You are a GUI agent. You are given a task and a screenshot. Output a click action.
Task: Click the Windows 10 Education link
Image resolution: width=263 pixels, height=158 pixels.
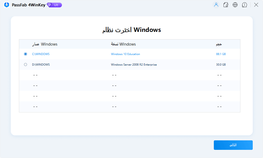pos(125,54)
